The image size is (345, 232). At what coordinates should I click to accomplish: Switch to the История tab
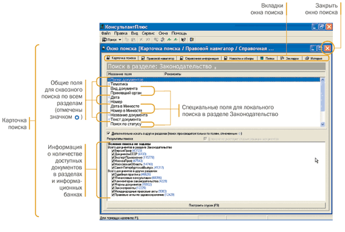[314, 58]
